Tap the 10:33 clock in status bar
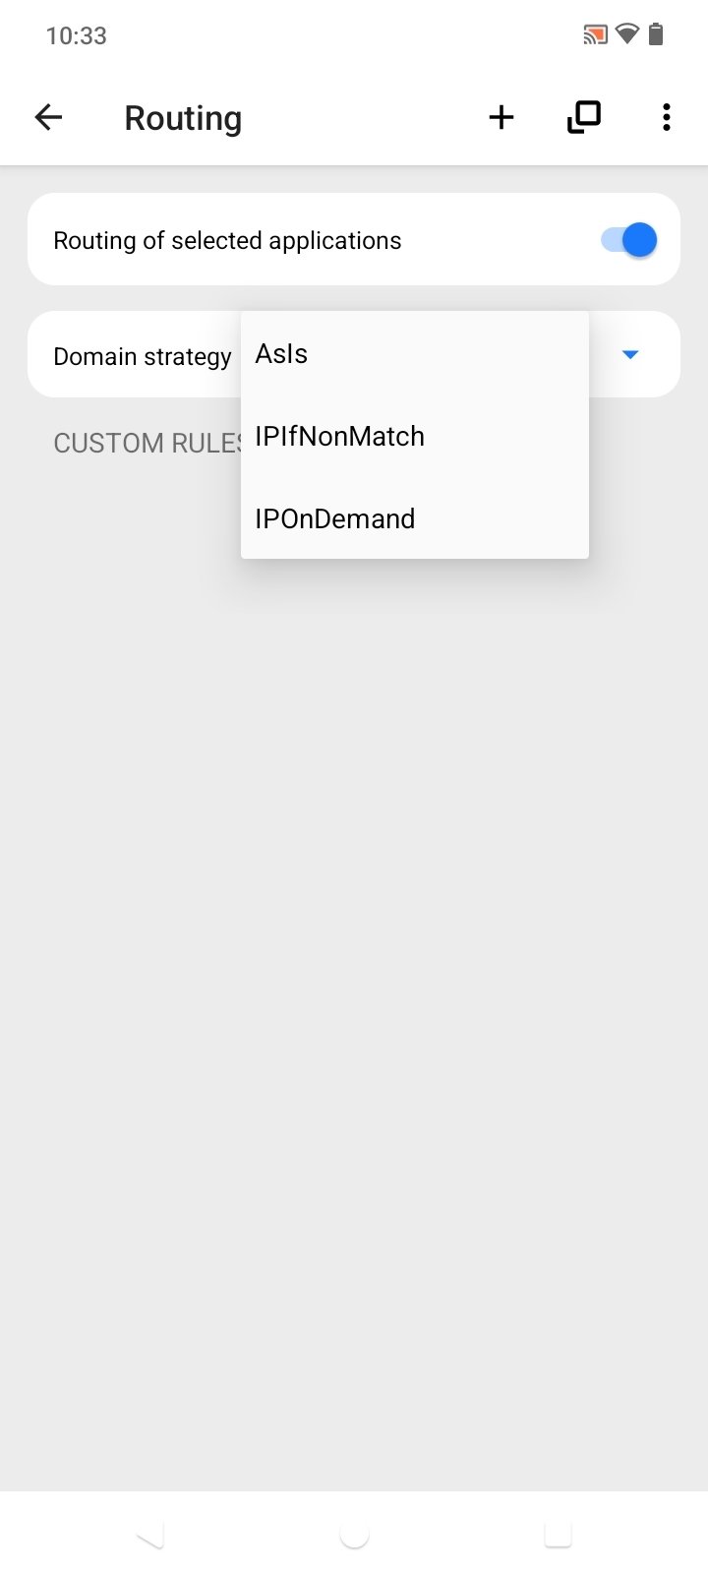 (x=76, y=36)
